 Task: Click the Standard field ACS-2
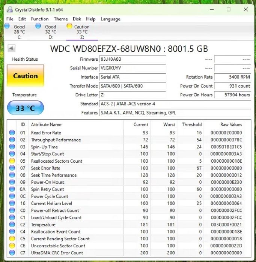pos(175,104)
